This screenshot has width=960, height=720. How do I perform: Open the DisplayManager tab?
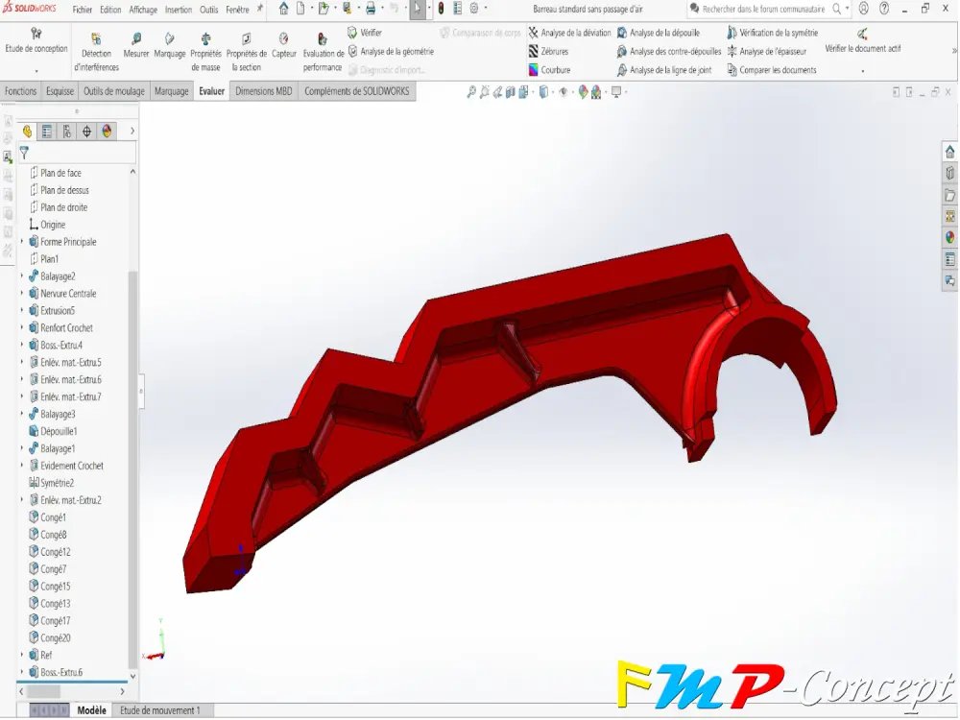(108, 131)
